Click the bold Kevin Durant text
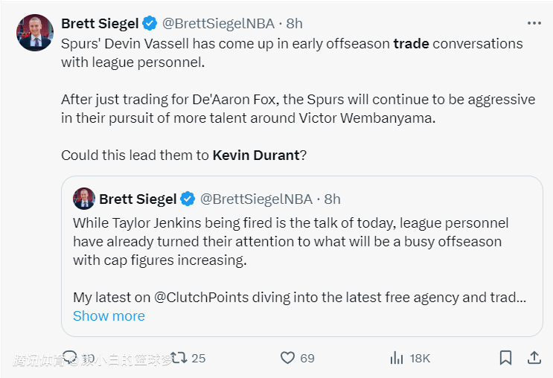The width and height of the screenshot is (553, 378). [255, 156]
